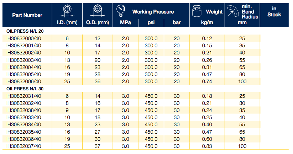Click the psi sub-header
This screenshot has height=154, width=293.
pos(151,23)
